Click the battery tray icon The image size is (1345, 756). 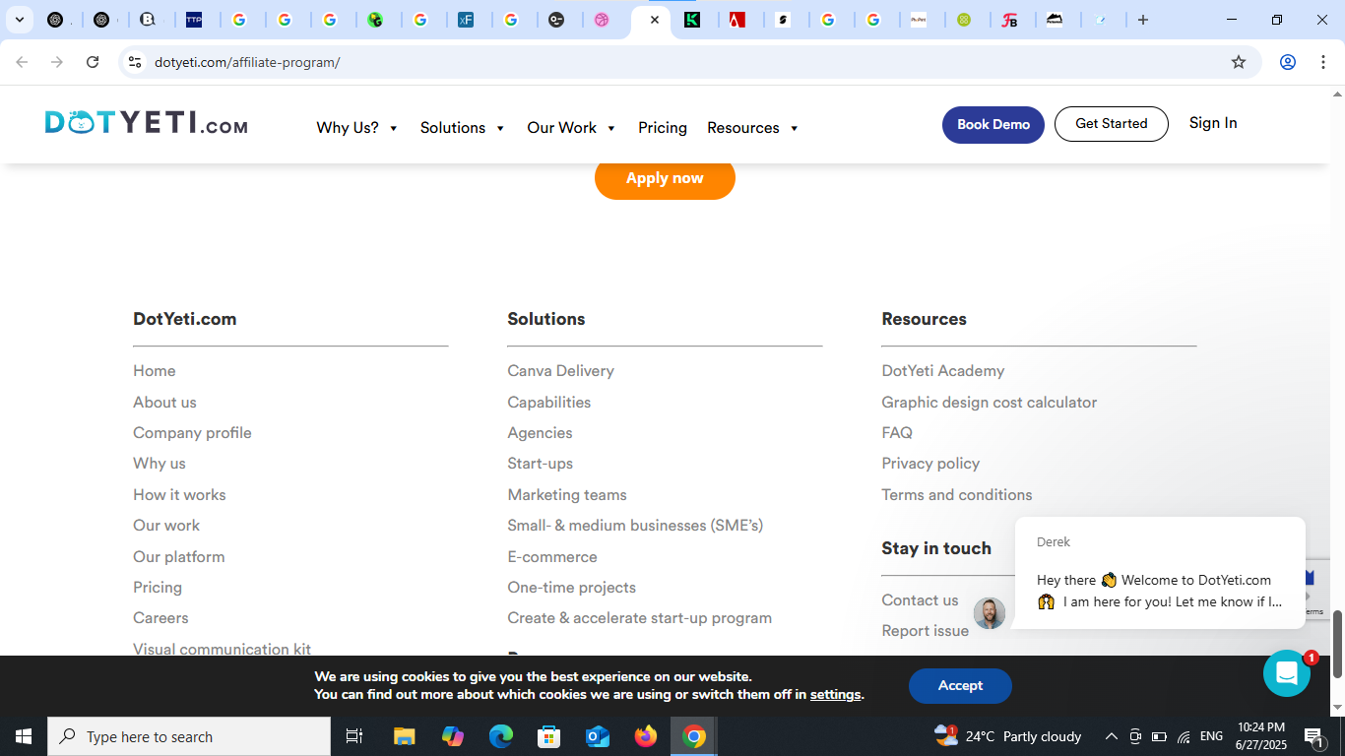[1159, 736]
